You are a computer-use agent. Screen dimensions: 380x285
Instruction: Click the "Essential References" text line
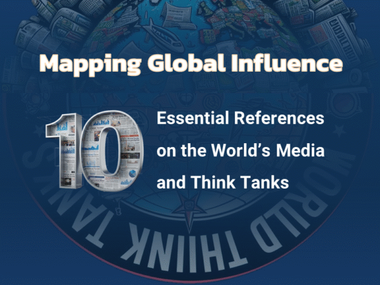tap(241, 118)
